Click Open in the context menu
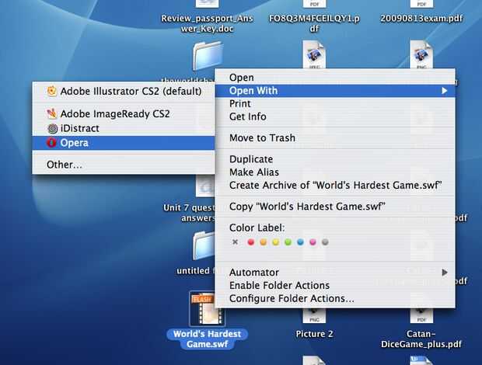Viewport: 482px width, 365px height. 335,78
